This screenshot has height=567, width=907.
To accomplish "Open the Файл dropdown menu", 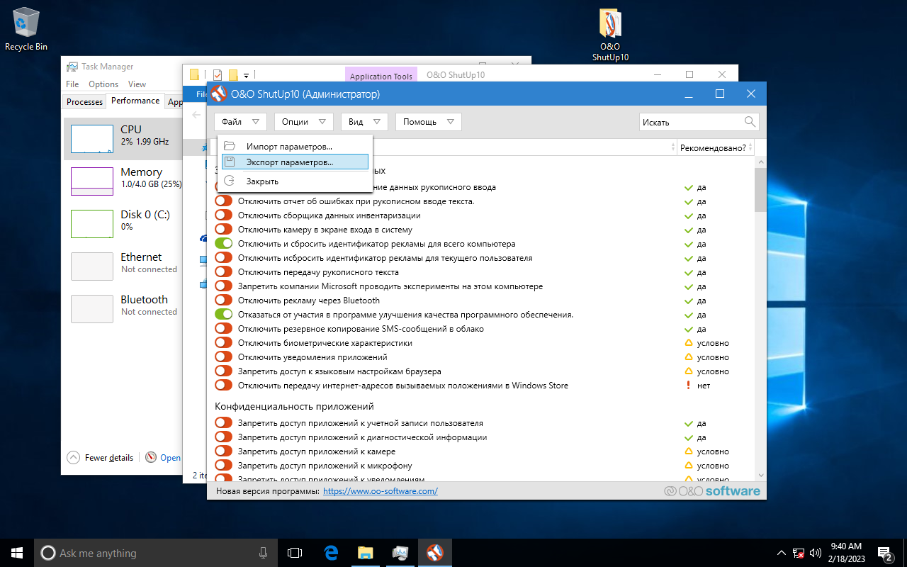I will coord(240,122).
